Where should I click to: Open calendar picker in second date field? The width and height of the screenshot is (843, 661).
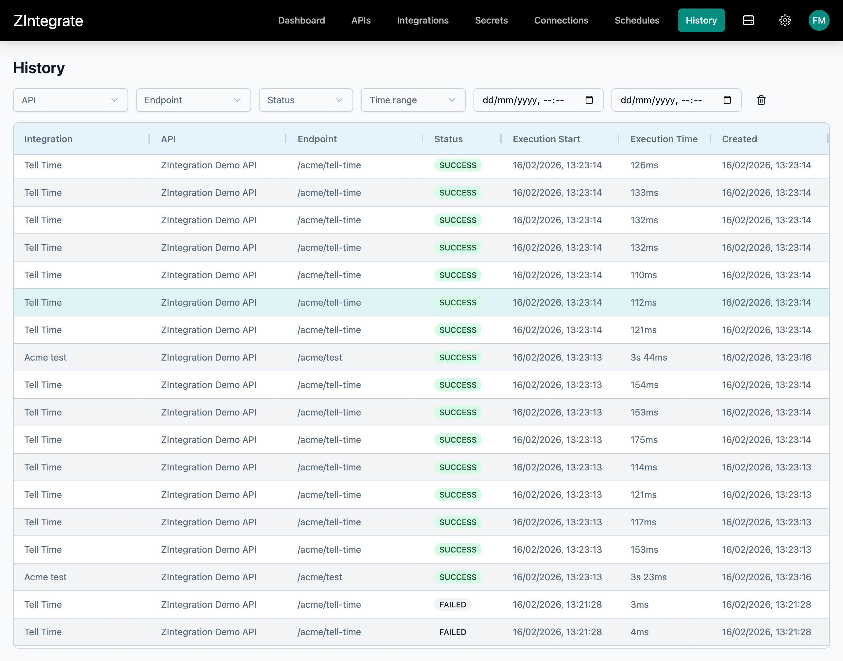(727, 100)
